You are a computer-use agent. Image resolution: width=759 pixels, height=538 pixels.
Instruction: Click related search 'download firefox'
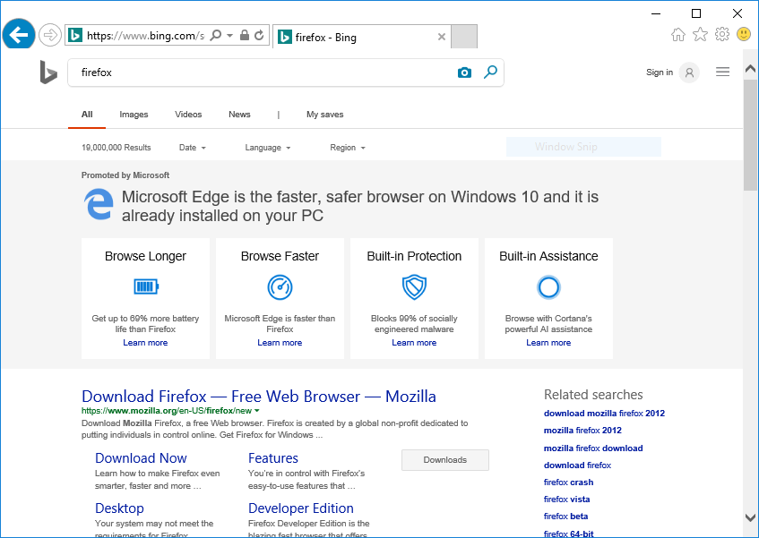tap(577, 465)
